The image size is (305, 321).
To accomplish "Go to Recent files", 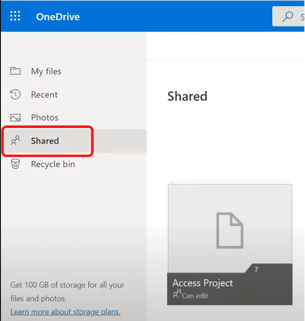I will click(x=44, y=95).
